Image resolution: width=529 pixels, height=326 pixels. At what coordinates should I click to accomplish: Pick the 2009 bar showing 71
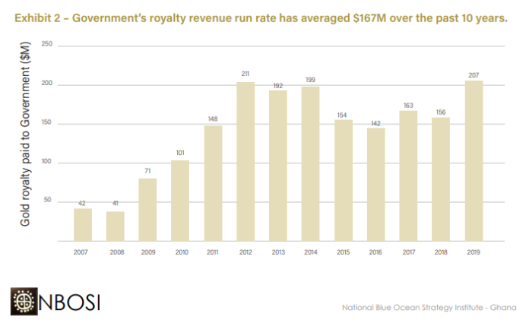pyautogui.click(x=147, y=210)
